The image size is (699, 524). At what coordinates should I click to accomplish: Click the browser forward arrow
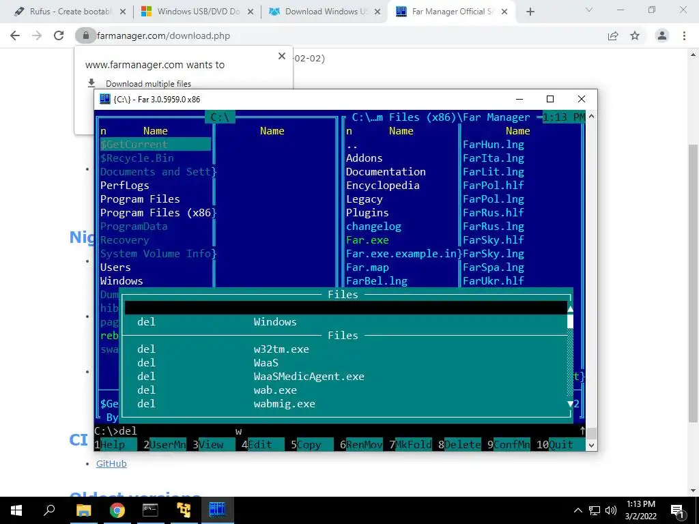(37, 35)
